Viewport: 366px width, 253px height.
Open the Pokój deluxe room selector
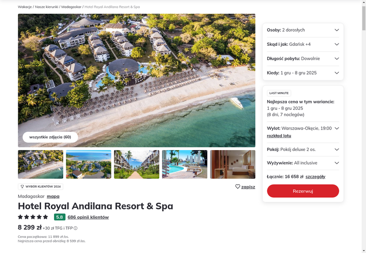303,149
